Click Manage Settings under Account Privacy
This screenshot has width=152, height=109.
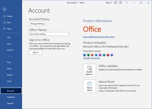(37, 24)
